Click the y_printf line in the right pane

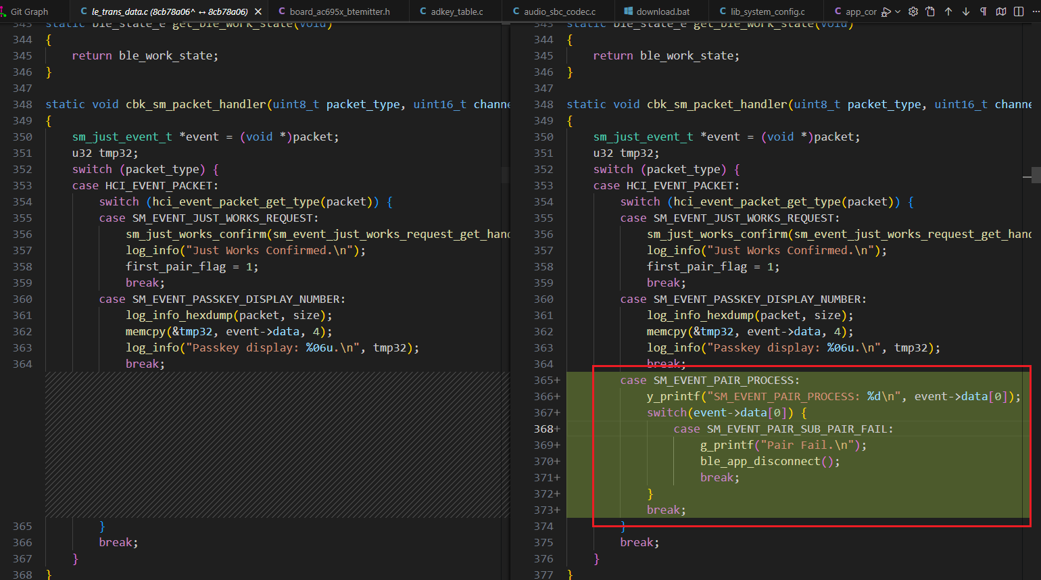(833, 396)
